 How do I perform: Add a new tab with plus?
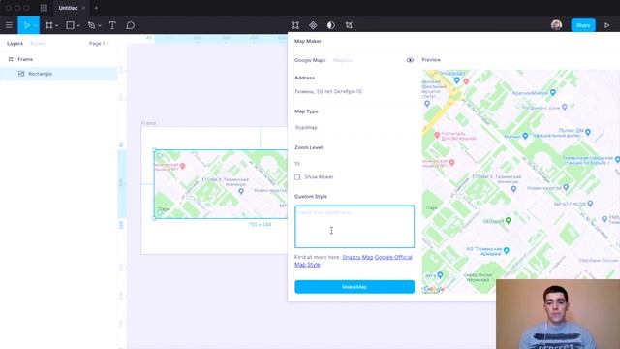pyautogui.click(x=96, y=8)
